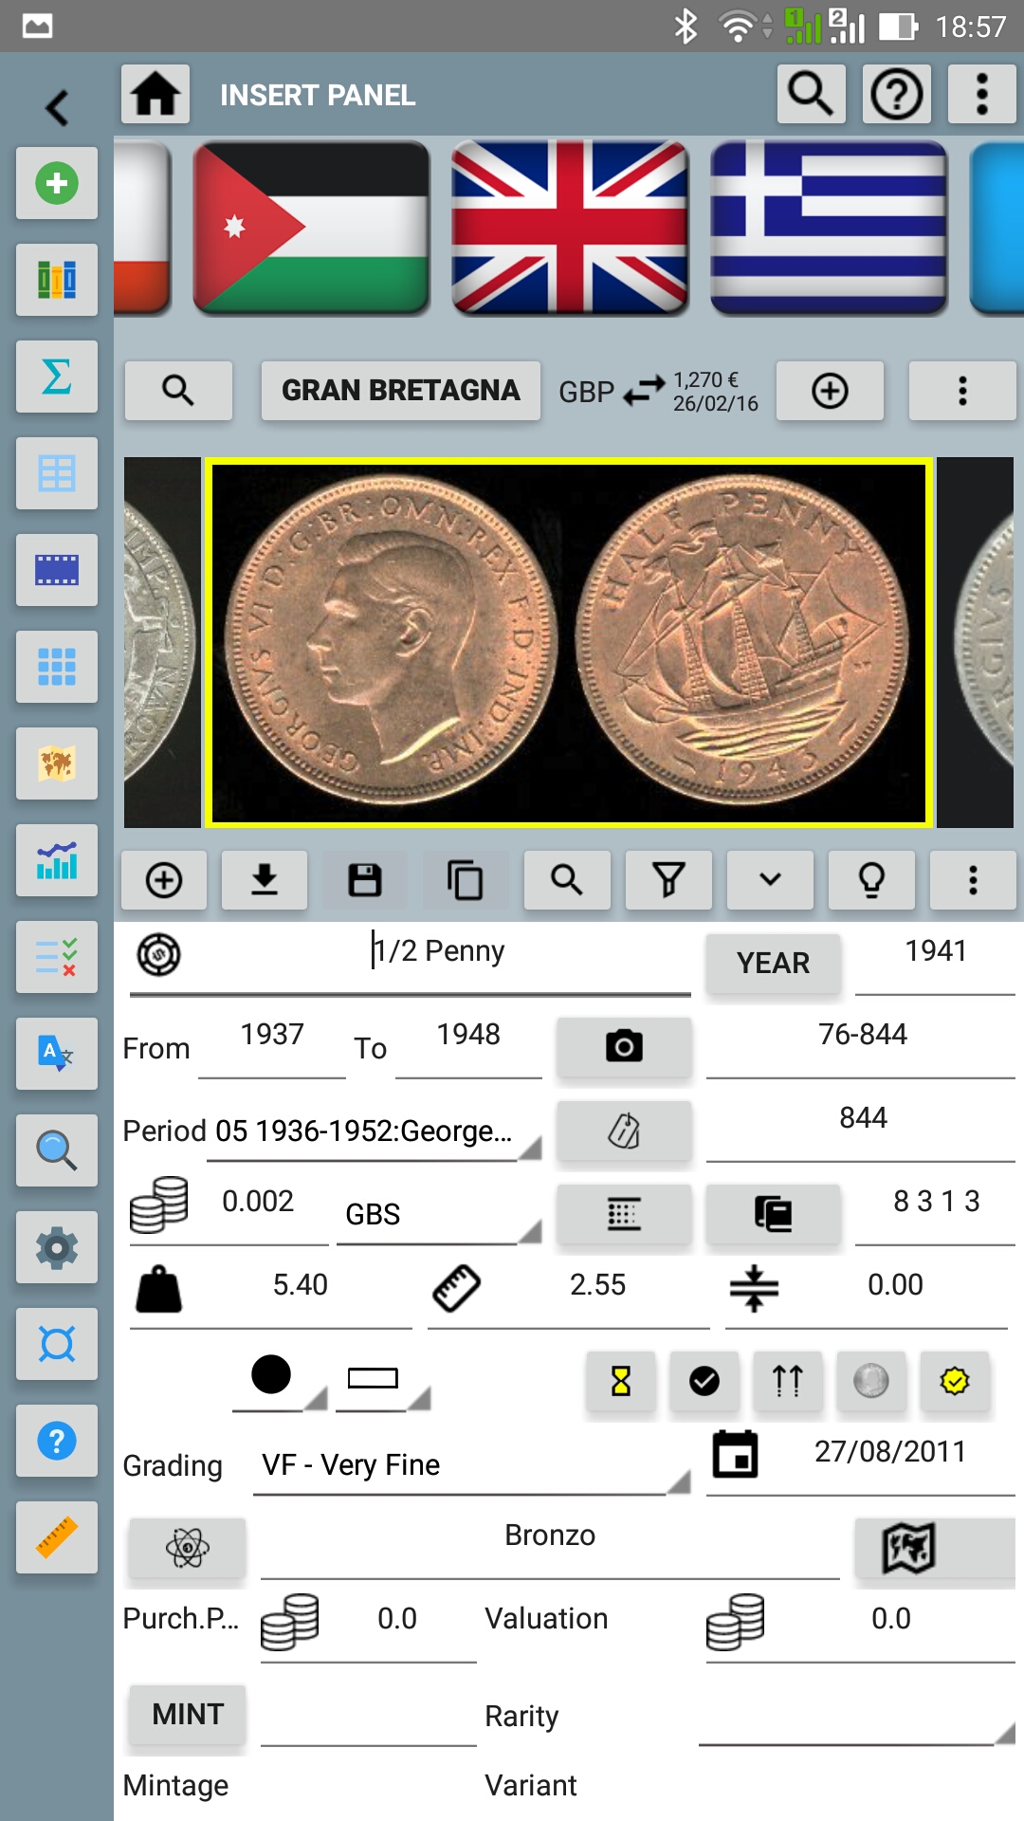Select the half penny coin image
The image size is (1024, 1821).
tap(569, 643)
